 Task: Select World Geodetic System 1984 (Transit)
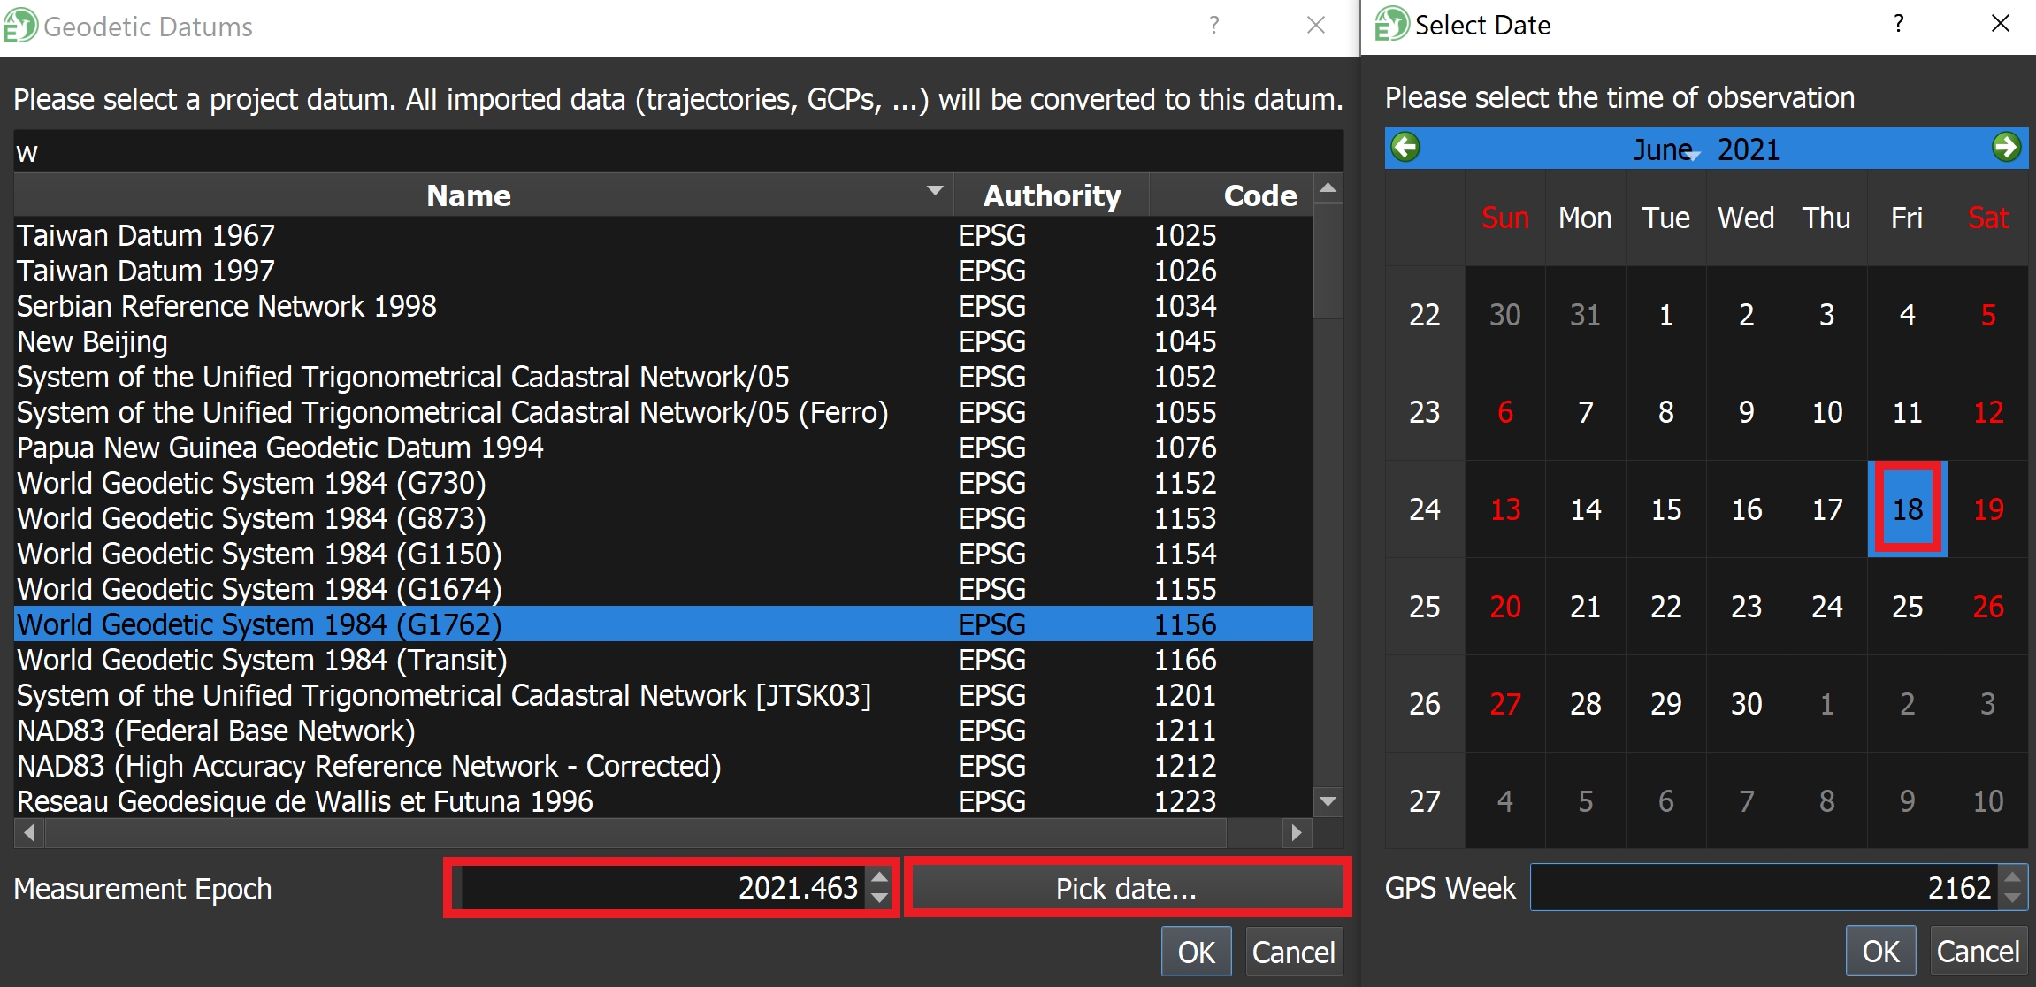[662, 660]
